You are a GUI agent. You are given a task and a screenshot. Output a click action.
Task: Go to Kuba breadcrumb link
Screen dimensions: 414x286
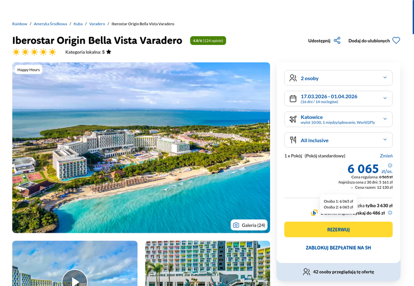78,24
